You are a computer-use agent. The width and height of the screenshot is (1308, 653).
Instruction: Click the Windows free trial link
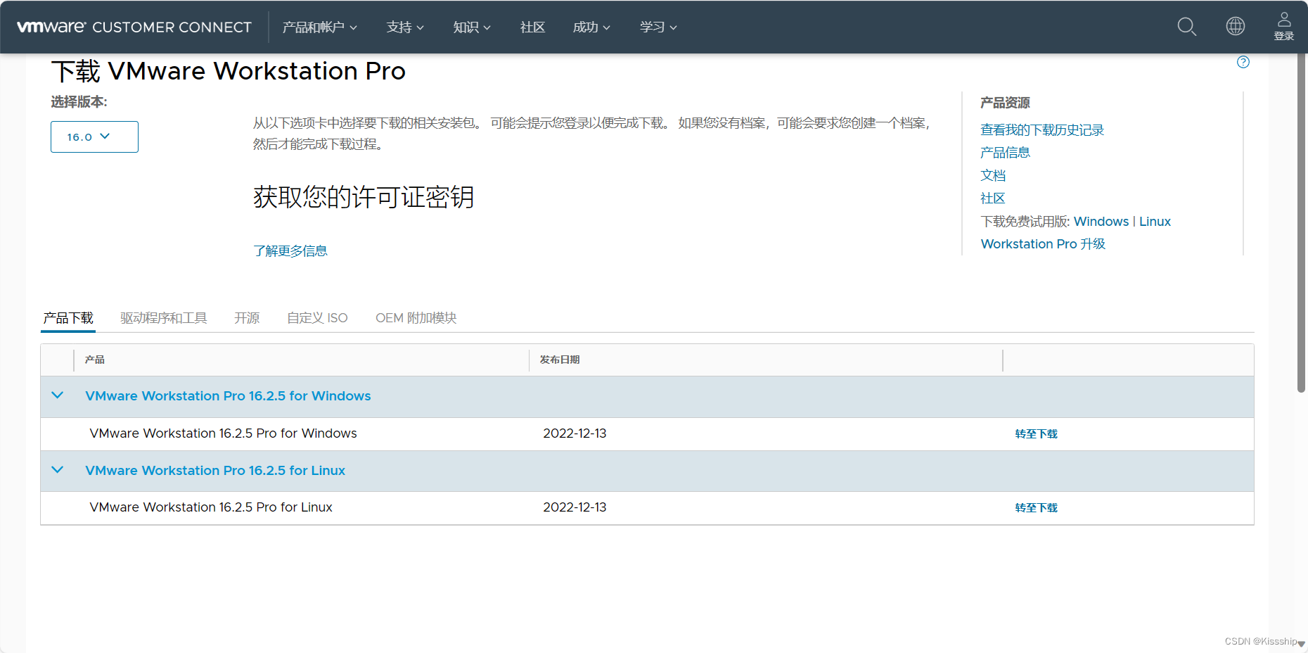point(1101,222)
